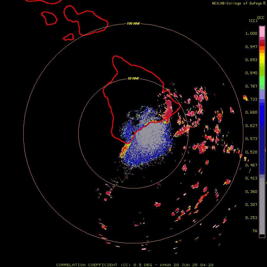The height and width of the screenshot is (267, 267).
Task: Click the DCC label above the color scale
Action: [260, 18]
